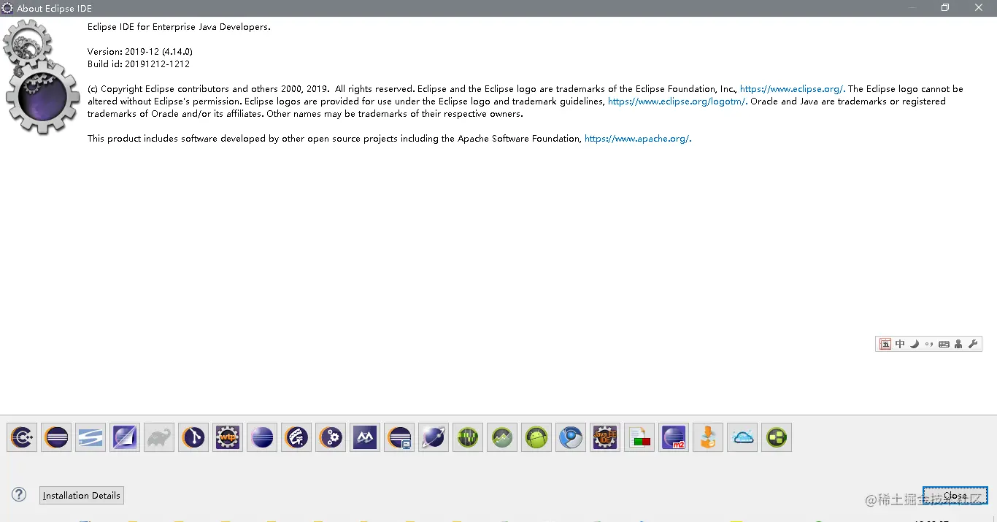Click the blue Chromium plug-in icon

point(571,437)
